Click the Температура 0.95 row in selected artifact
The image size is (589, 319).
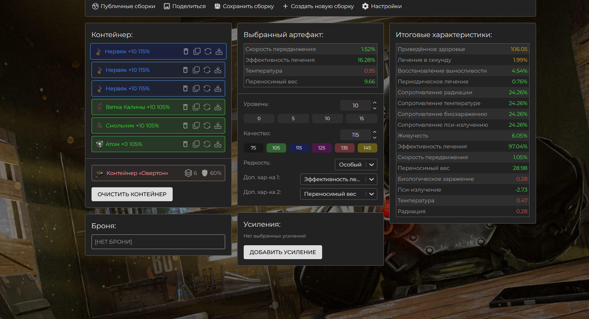(x=311, y=71)
